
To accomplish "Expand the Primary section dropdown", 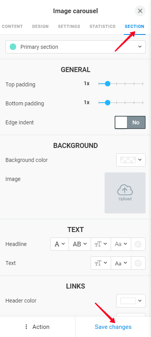I will coord(75,47).
